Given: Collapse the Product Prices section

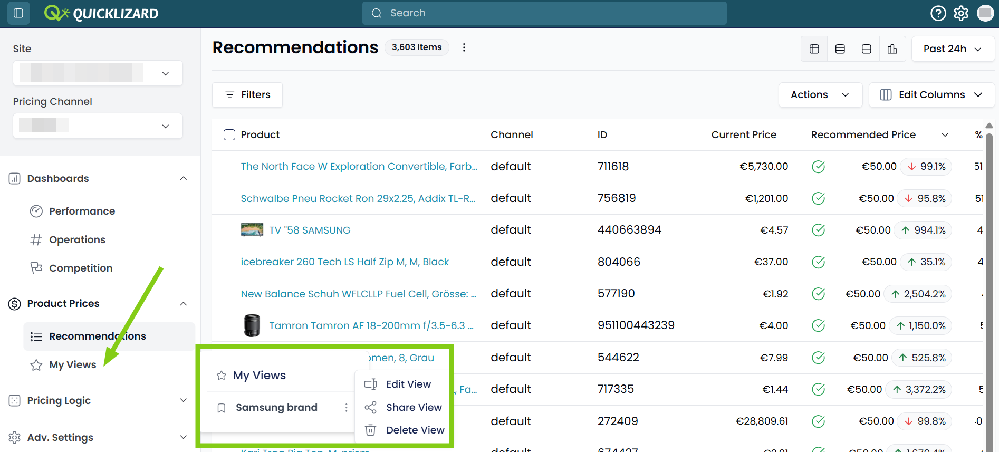Looking at the screenshot, I should [x=183, y=304].
